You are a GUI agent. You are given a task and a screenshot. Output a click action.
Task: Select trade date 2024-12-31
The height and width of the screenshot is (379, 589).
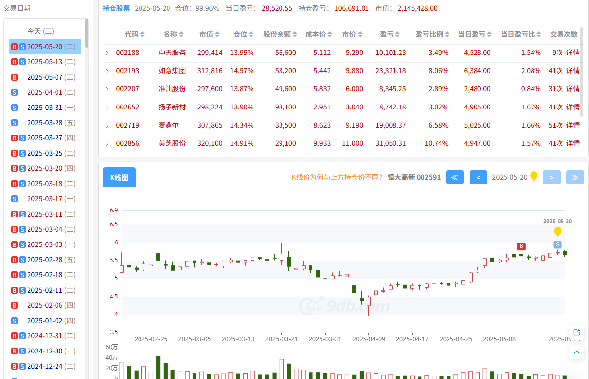pos(45,336)
